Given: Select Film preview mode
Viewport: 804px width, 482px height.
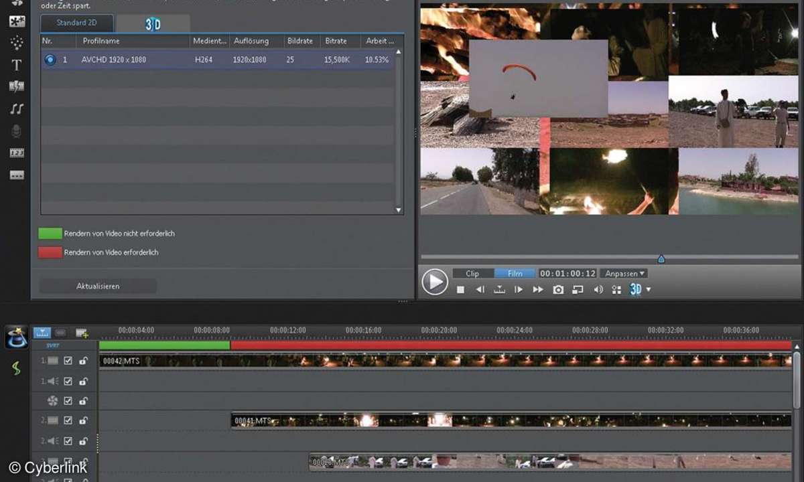Looking at the screenshot, I should [x=515, y=273].
